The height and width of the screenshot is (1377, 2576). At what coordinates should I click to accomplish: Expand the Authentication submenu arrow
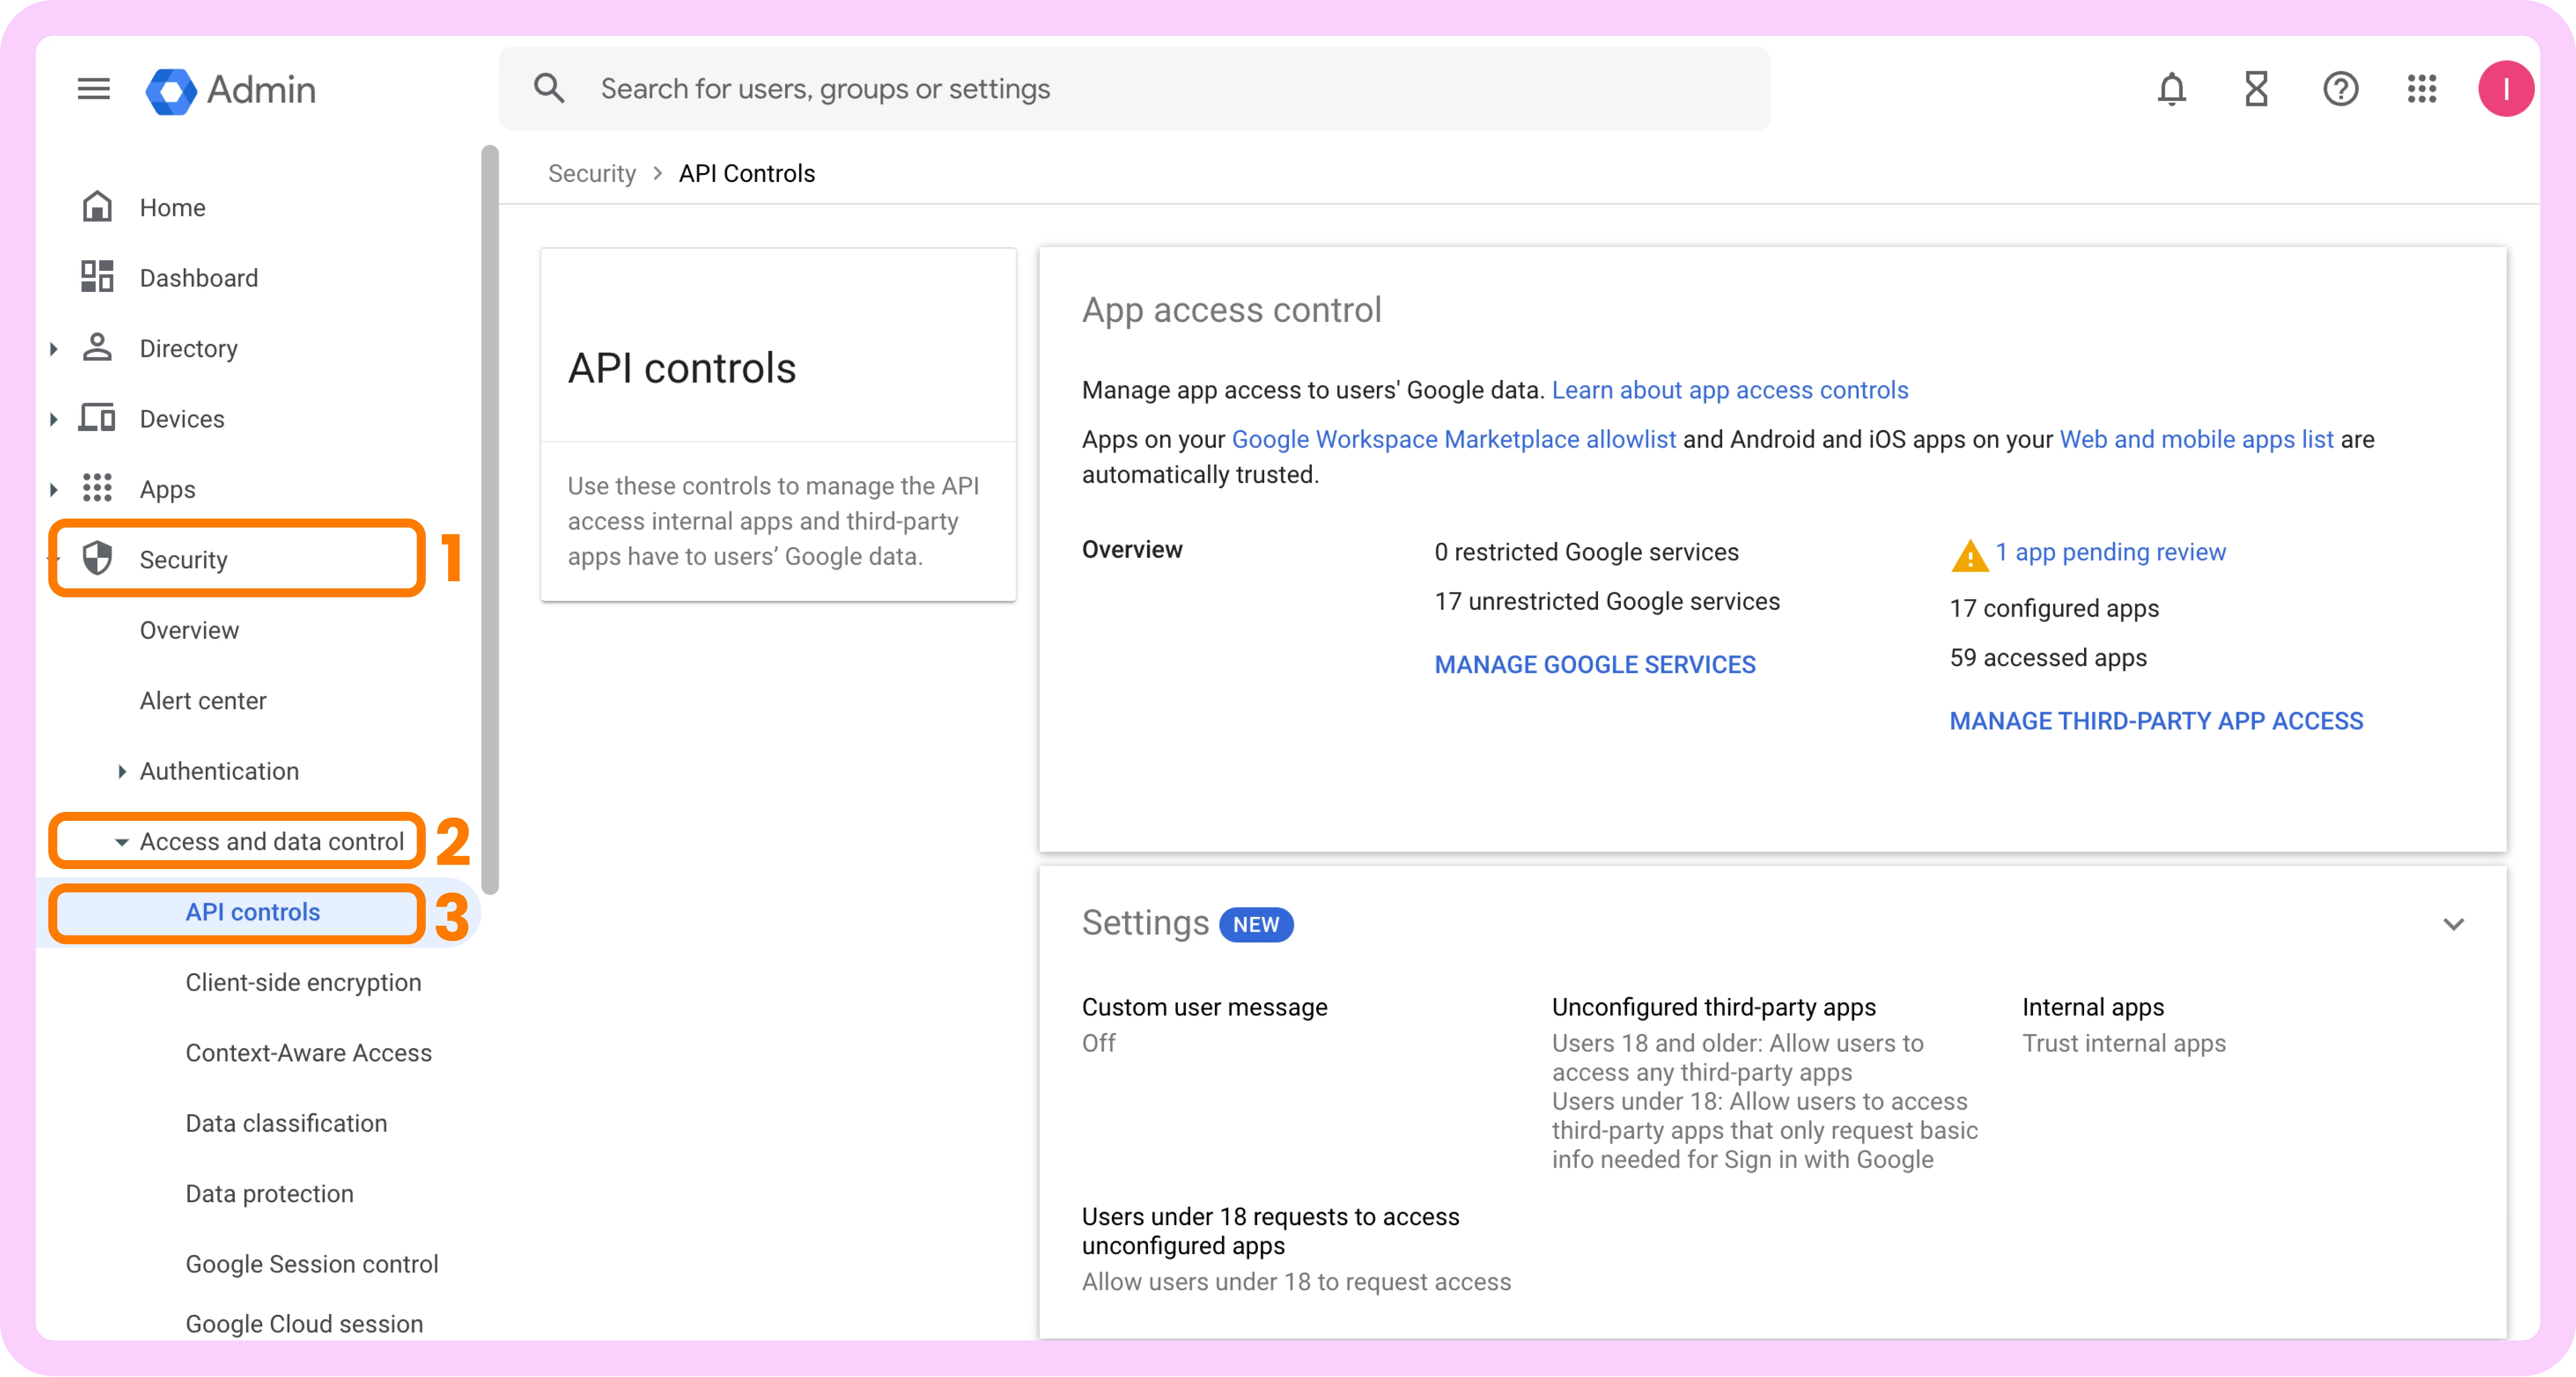tap(121, 771)
